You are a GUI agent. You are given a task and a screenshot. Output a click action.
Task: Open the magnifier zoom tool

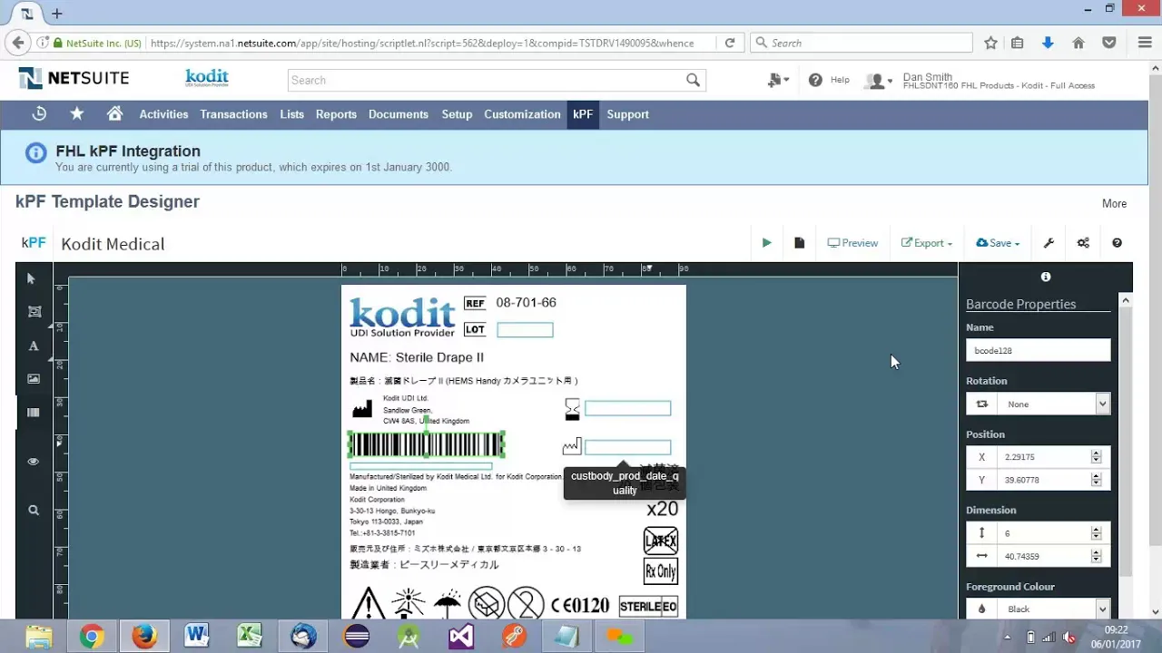click(34, 511)
